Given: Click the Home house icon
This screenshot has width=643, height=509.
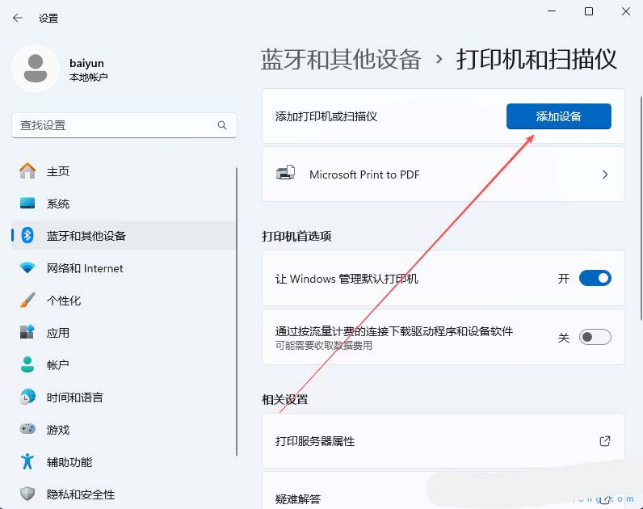Looking at the screenshot, I should [27, 170].
